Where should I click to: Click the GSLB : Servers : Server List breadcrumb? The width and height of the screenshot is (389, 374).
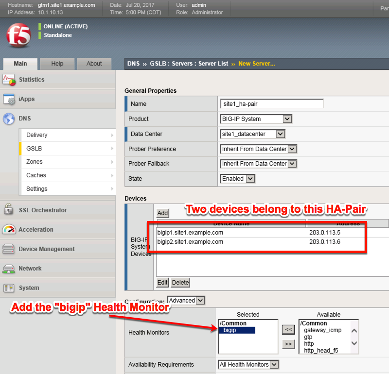pos(189,64)
